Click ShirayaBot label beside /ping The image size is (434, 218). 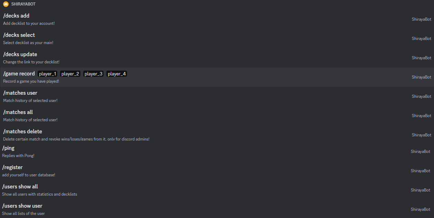(x=421, y=151)
